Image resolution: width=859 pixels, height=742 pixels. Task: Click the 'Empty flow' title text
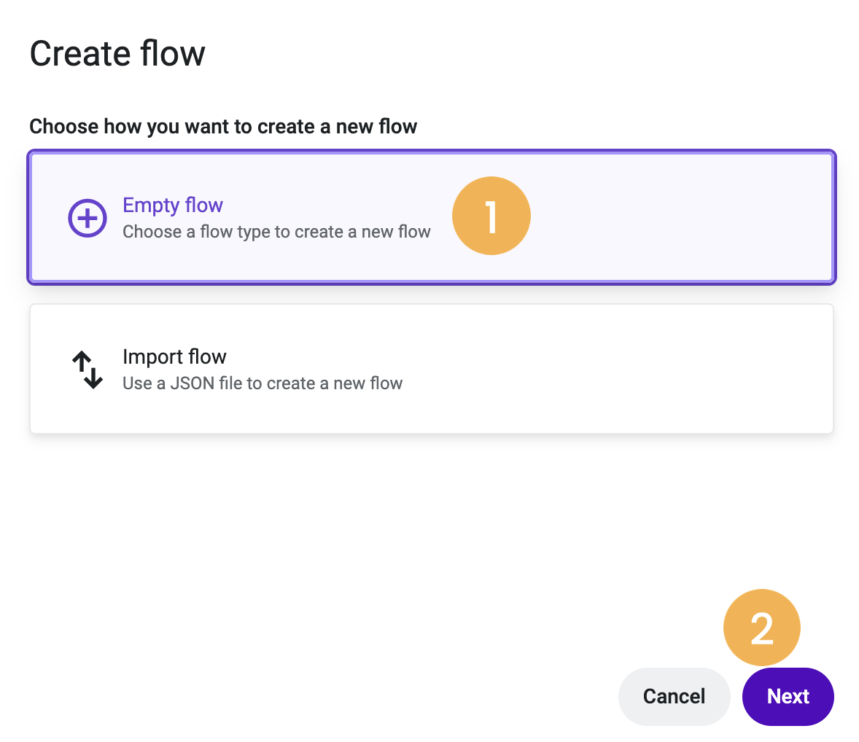pos(173,206)
